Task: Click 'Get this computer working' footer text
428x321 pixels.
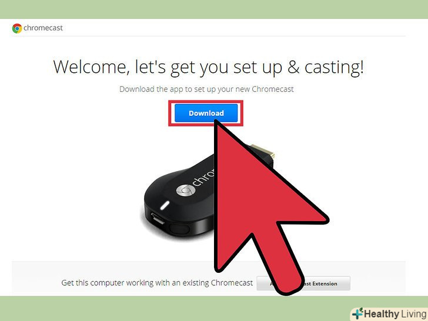Action: pyautogui.click(x=157, y=283)
